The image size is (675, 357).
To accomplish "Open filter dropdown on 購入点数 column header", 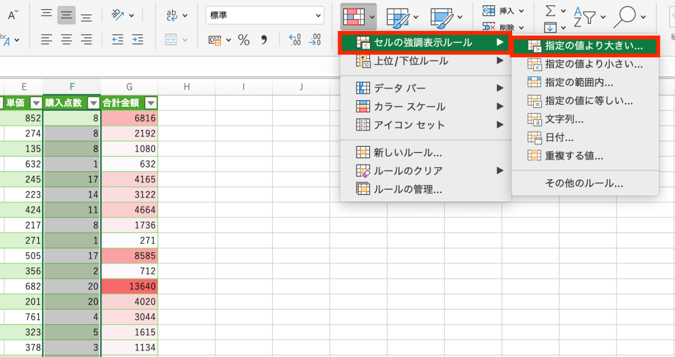I will (x=94, y=103).
